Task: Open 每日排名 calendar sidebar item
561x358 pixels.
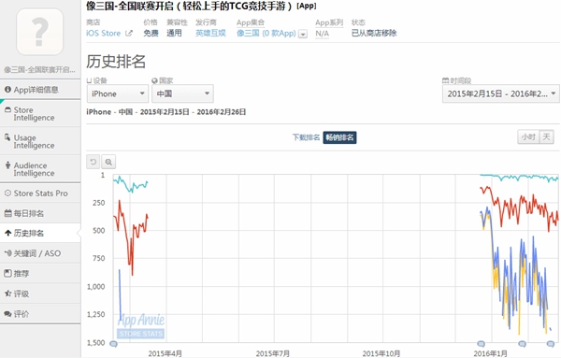Action: 40,213
